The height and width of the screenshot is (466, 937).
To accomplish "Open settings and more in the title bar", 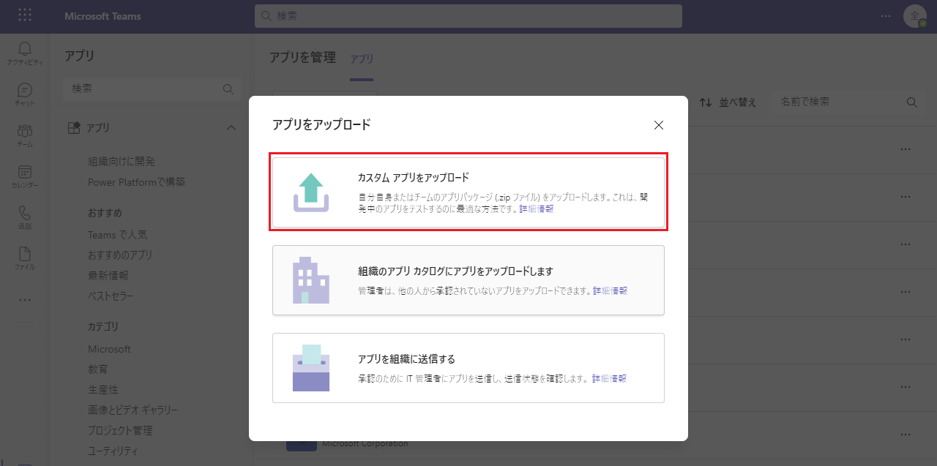I will pyautogui.click(x=886, y=16).
